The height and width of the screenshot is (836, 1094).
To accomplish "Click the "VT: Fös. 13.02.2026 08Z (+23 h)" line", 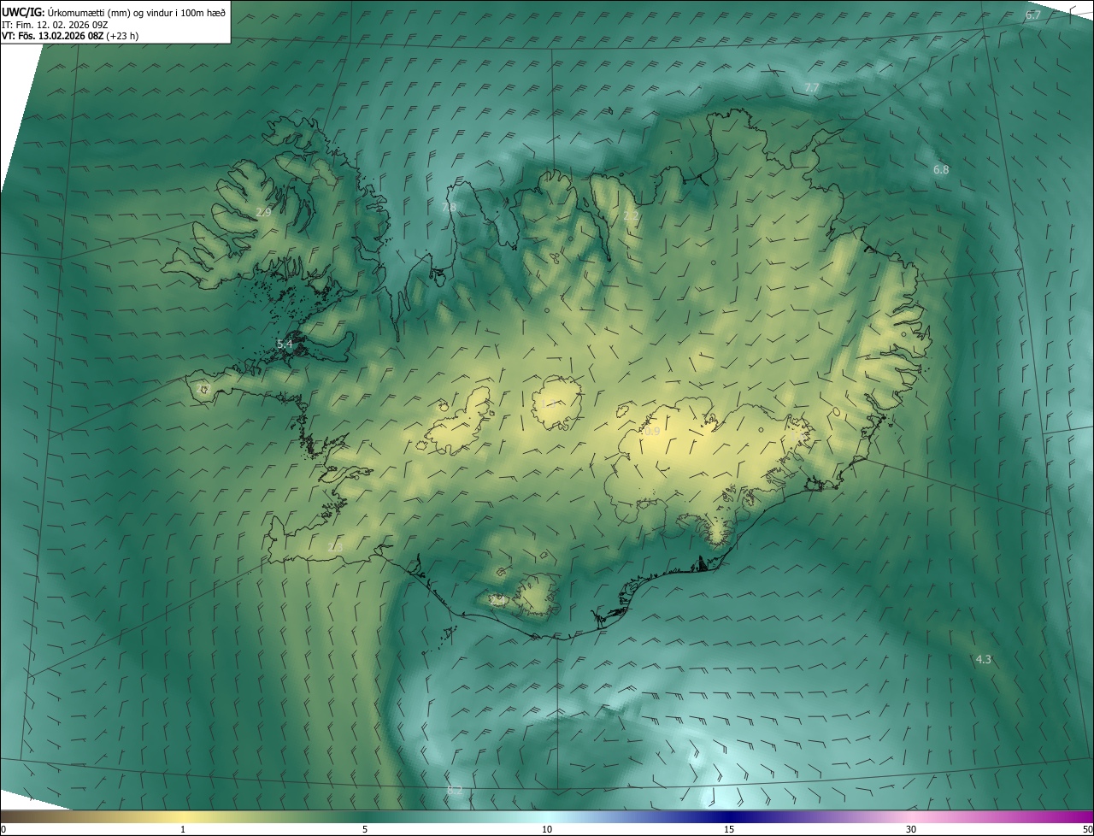I will (x=70, y=36).
